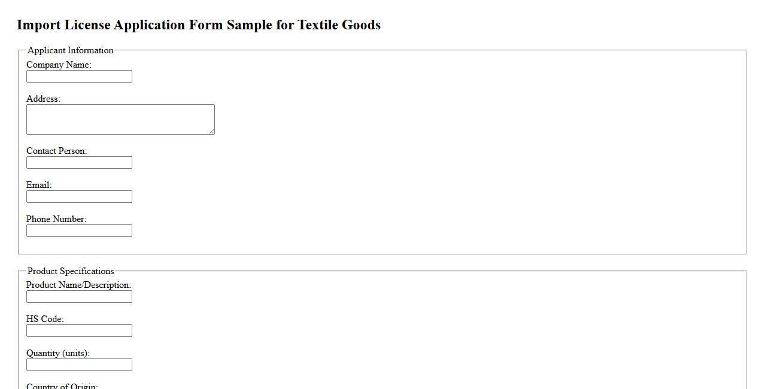The height and width of the screenshot is (389, 765).
Task: Click the Applicant Information section legend
Action: [70, 50]
